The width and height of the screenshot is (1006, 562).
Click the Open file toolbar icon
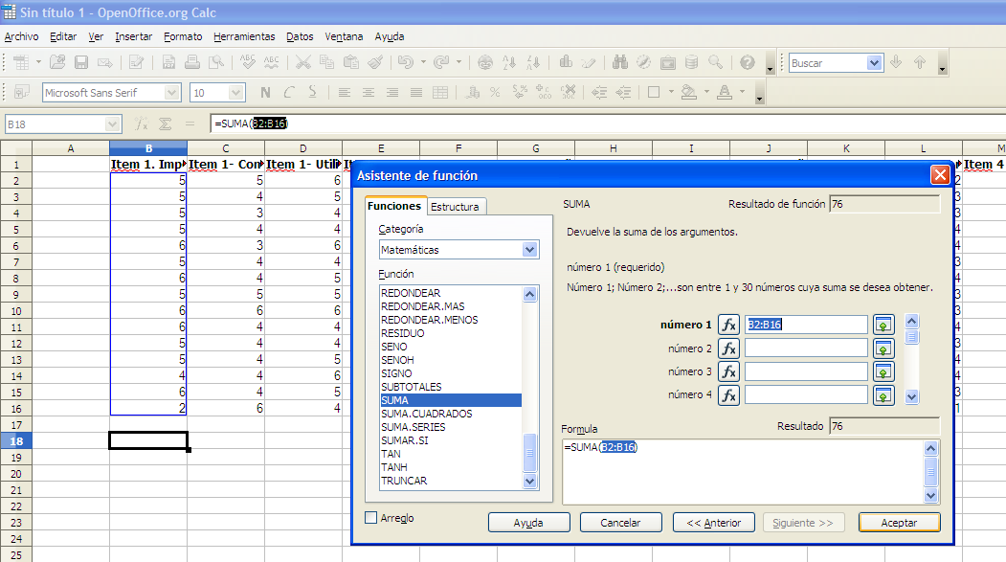[x=57, y=62]
